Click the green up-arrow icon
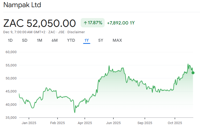Viewport: 200px width, 127px height. pos(85,23)
